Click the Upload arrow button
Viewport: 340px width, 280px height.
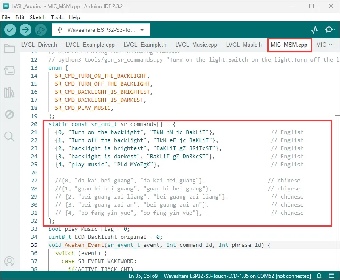coord(25,30)
